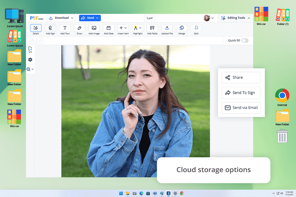
Task: Open the Settings gear in the taskbar
Action: 175,193
